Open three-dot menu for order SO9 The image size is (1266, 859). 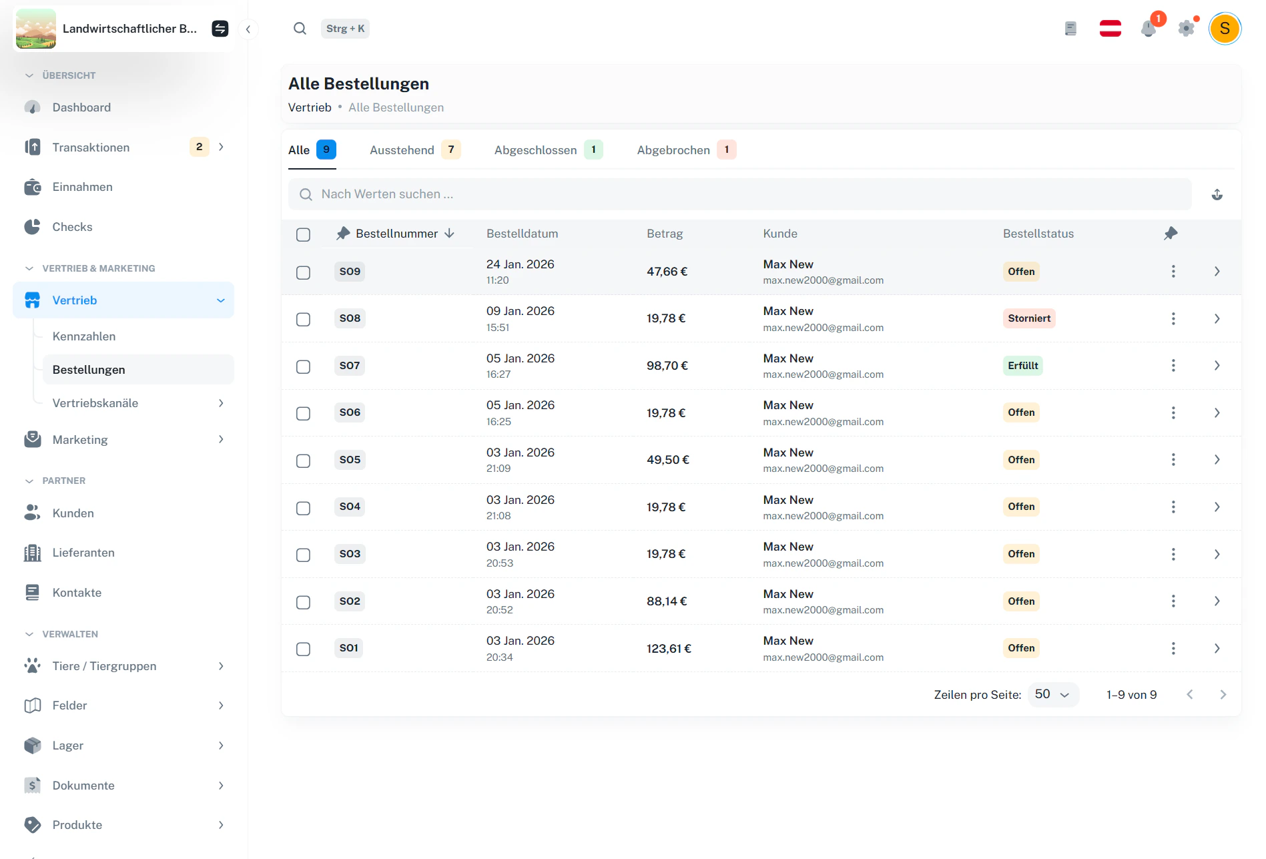tap(1173, 272)
